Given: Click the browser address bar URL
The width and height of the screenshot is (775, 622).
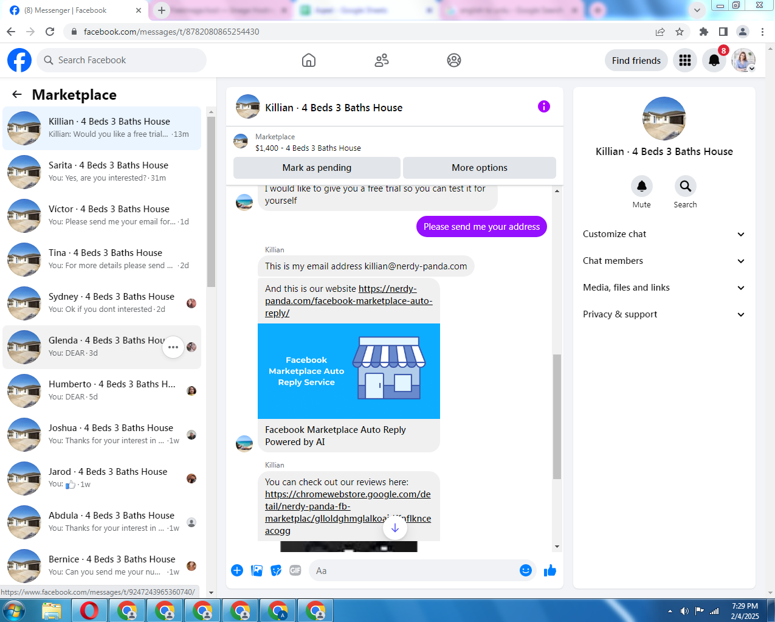Looking at the screenshot, I should pos(171,32).
